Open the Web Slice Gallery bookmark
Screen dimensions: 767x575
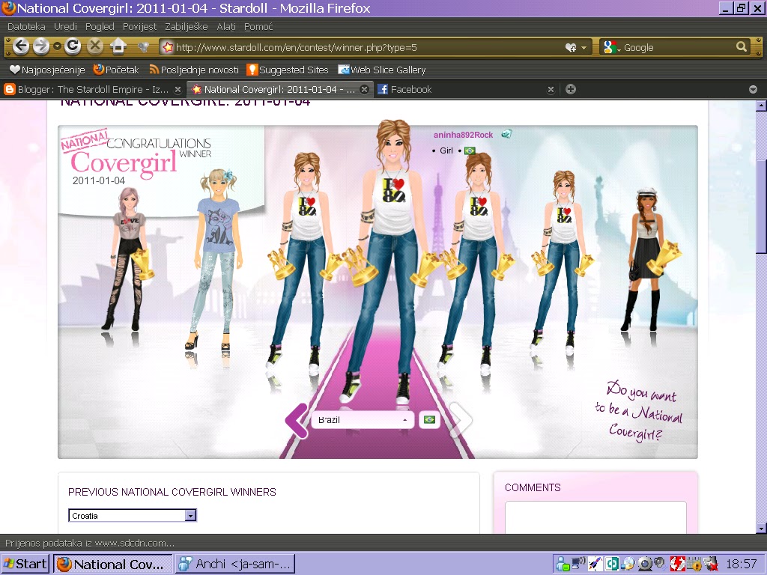[382, 70]
